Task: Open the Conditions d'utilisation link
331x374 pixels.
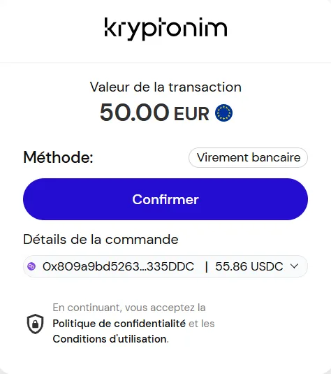Action: [x=110, y=339]
